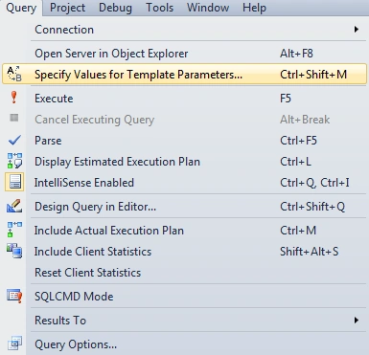Image resolution: width=369 pixels, height=355 pixels.
Task: Click Display Estimated Execution Plan icon
Action: (14, 161)
